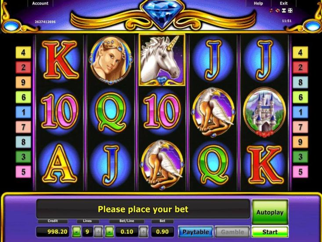Increase Lines with the plus button
The image size is (322, 242).
(98, 232)
